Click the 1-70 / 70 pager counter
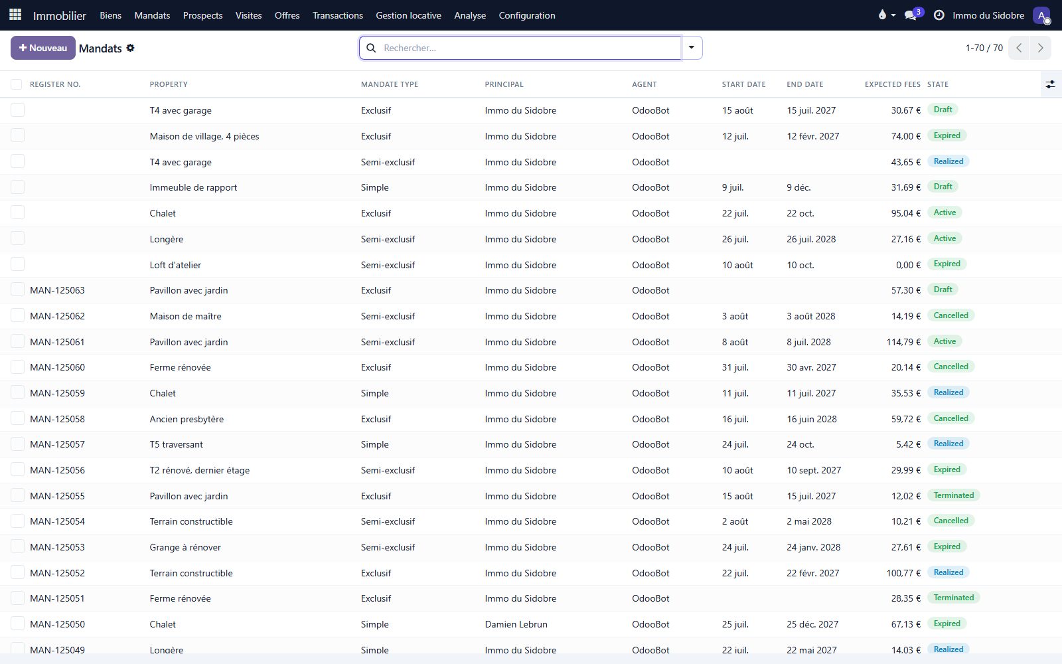The height and width of the screenshot is (664, 1062). [x=984, y=48]
